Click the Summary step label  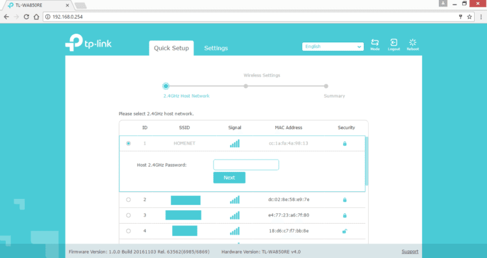334,96
